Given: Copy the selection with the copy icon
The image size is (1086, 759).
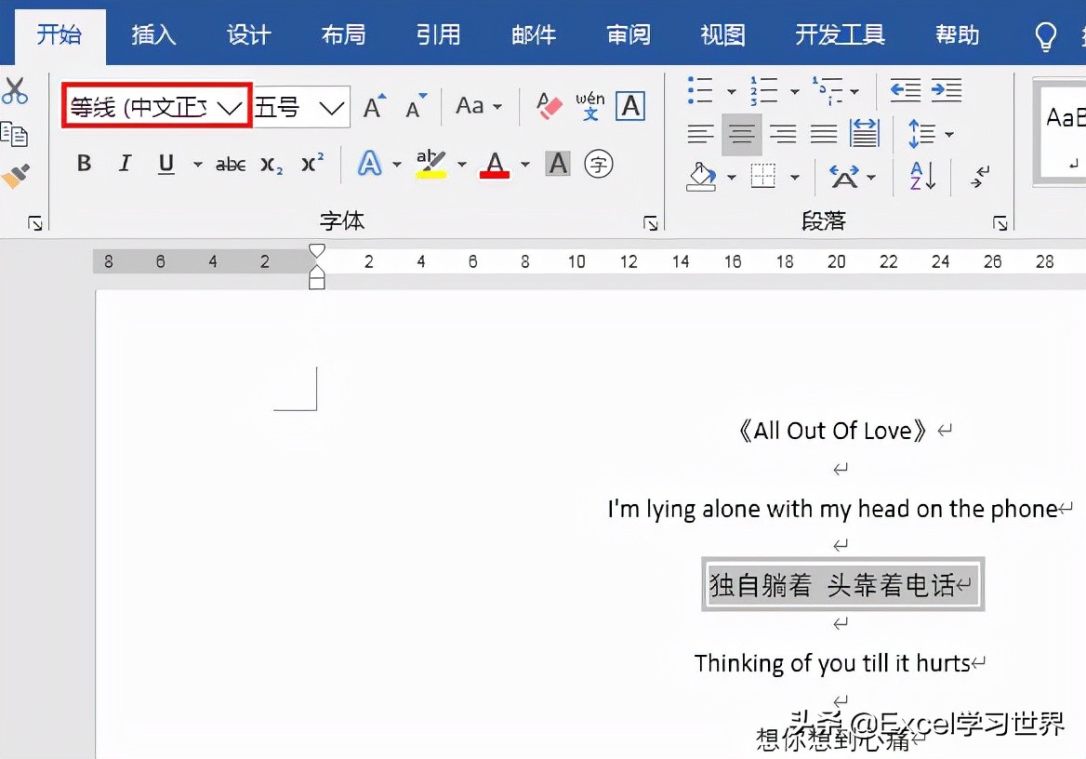Looking at the screenshot, I should [x=17, y=134].
